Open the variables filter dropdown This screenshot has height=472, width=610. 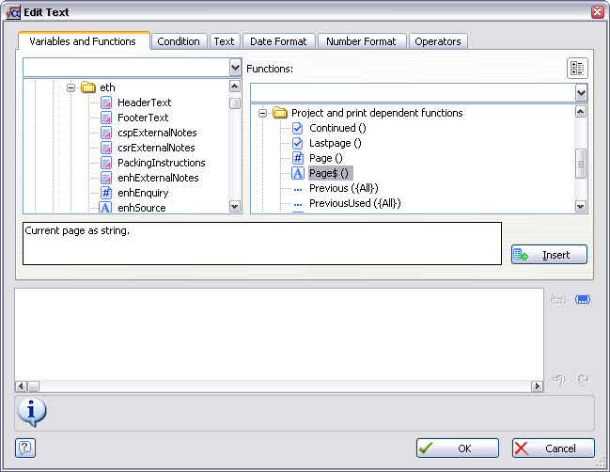pyautogui.click(x=235, y=68)
